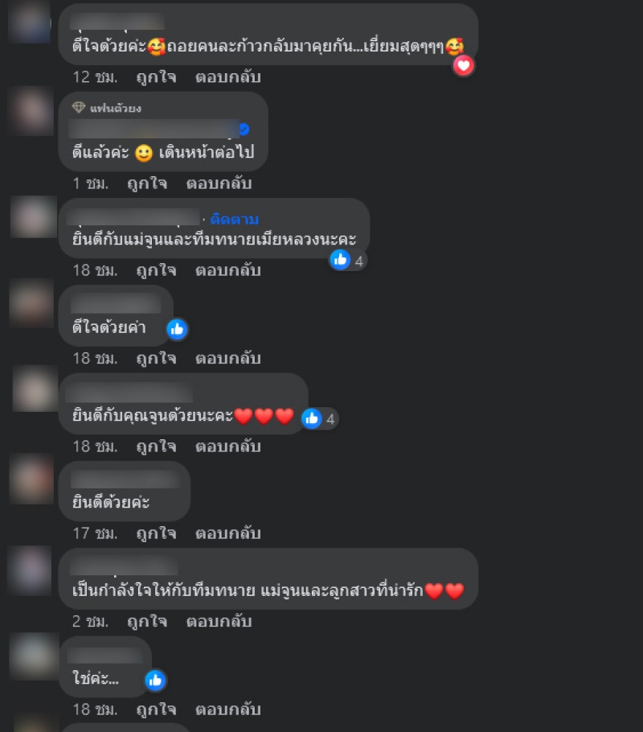Viewport: 643px width, 732px height.
Task: Click thumbs-up reaction beside ใช่ค่ะ comment
Action: (155, 681)
